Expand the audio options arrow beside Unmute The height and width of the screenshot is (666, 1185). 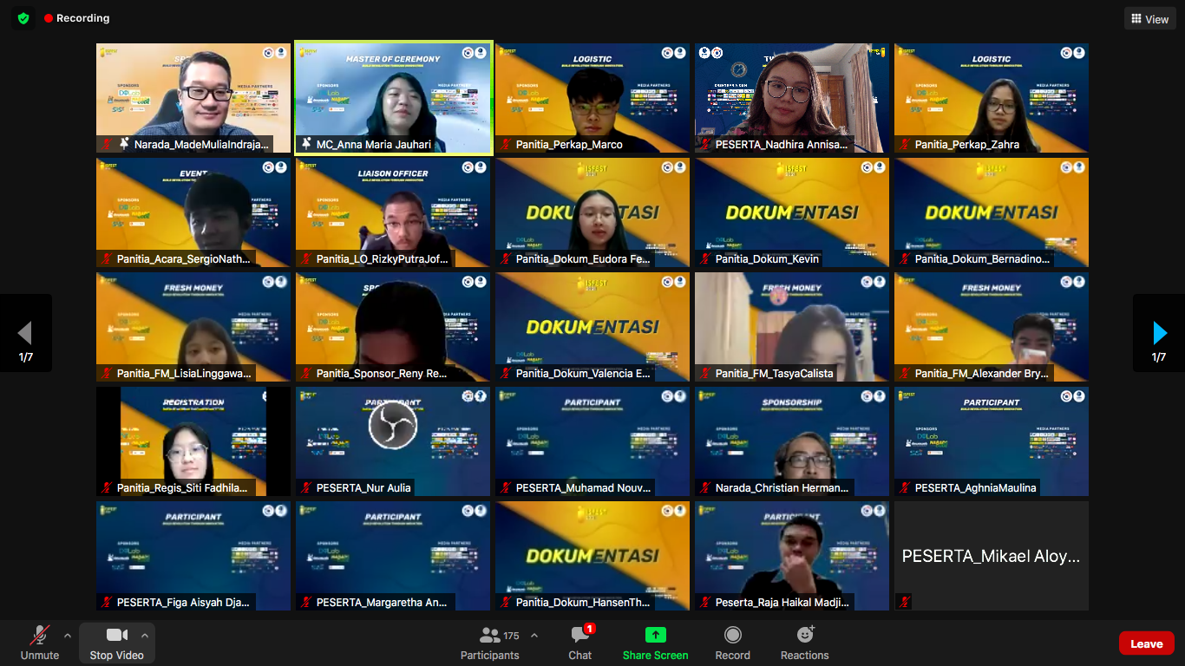coord(68,636)
